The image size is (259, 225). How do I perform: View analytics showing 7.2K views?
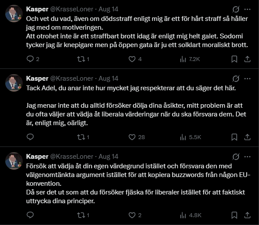tap(190, 59)
